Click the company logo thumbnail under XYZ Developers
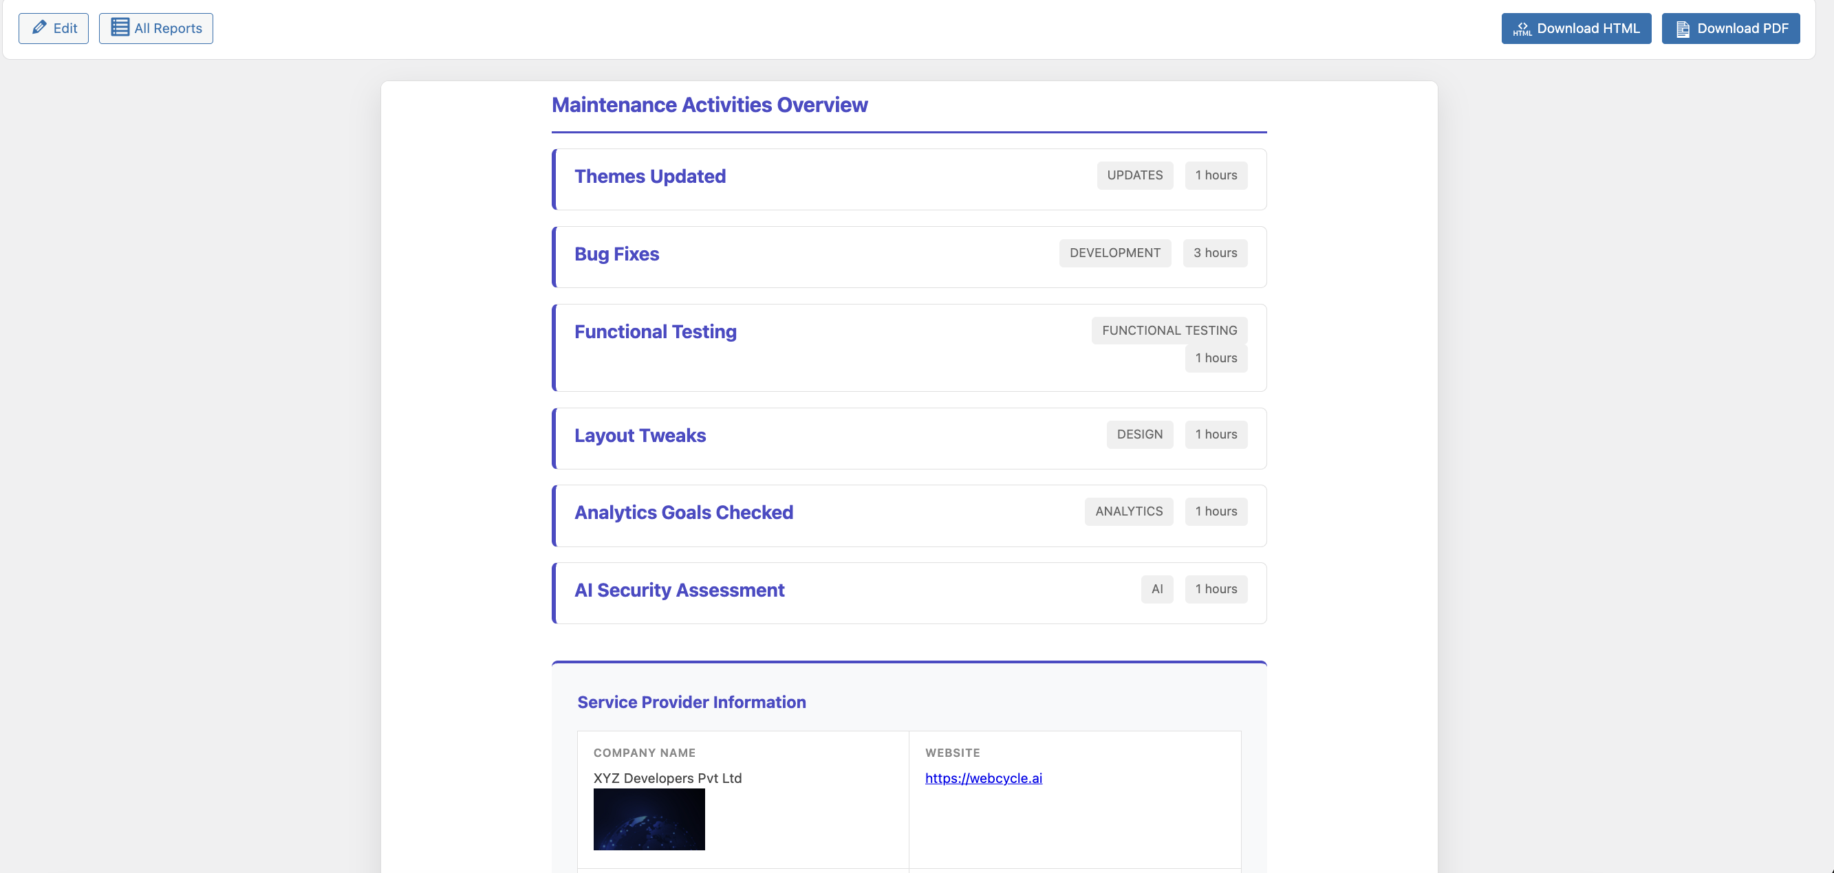Image resolution: width=1834 pixels, height=873 pixels. pos(649,819)
